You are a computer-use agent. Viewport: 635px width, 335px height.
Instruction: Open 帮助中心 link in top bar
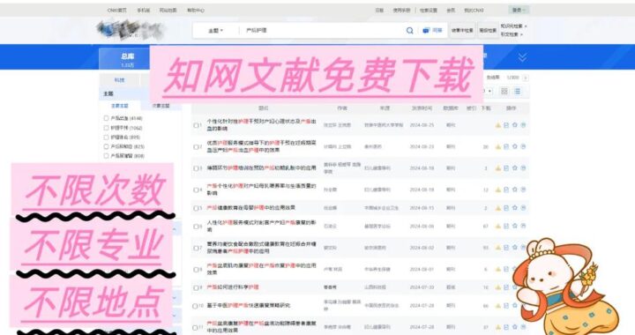[196, 10]
